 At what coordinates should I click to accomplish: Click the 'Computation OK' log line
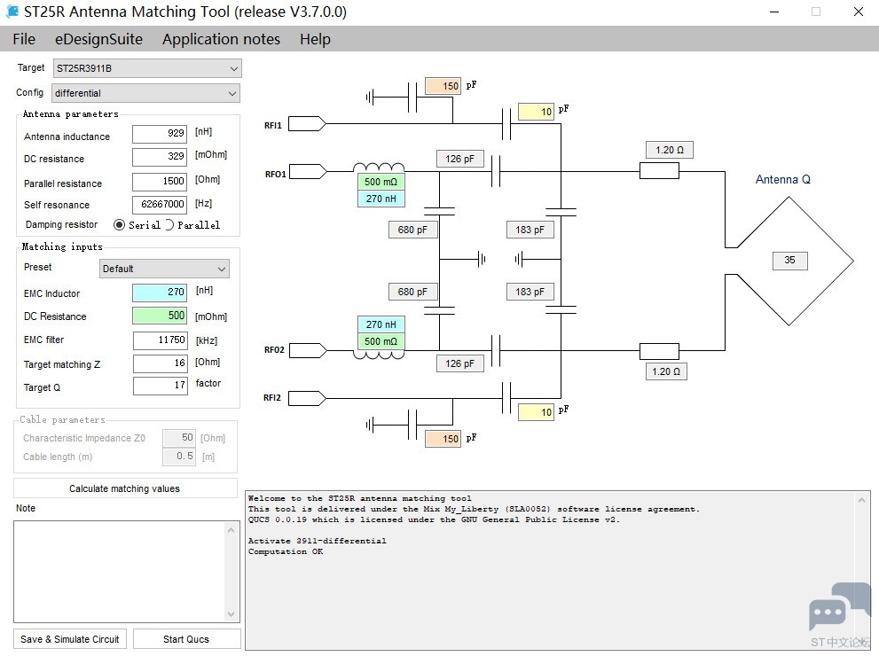tap(286, 551)
